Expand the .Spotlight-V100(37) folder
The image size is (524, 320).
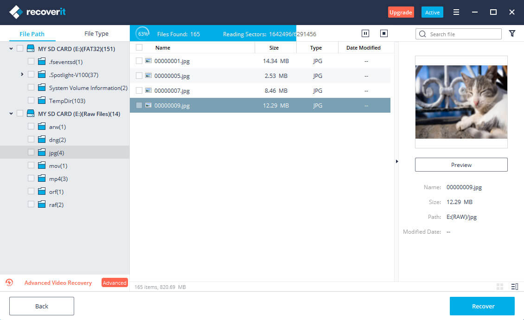(22, 74)
